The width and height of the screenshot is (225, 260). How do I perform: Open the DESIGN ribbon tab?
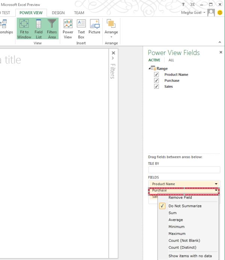[58, 13]
